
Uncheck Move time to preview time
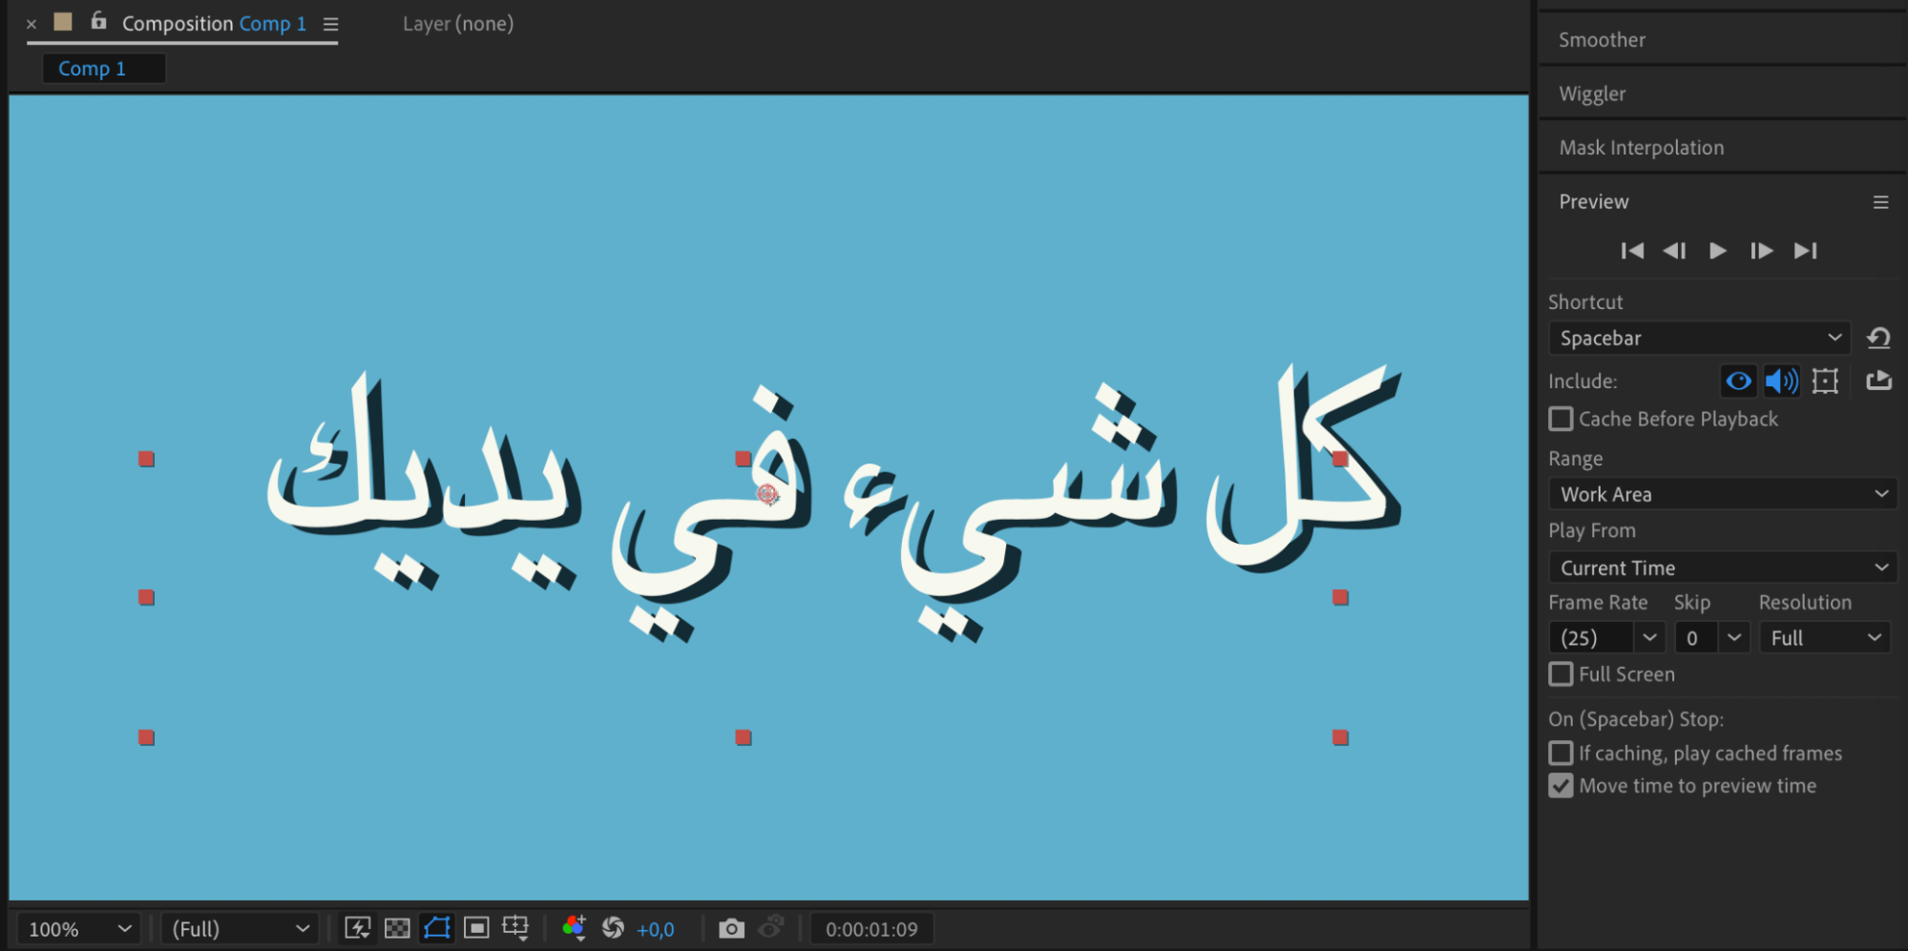pos(1561,786)
